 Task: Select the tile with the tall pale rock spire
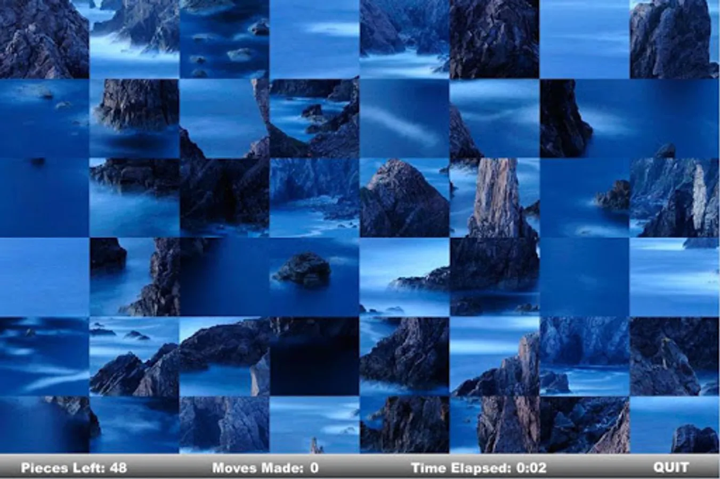[494, 197]
